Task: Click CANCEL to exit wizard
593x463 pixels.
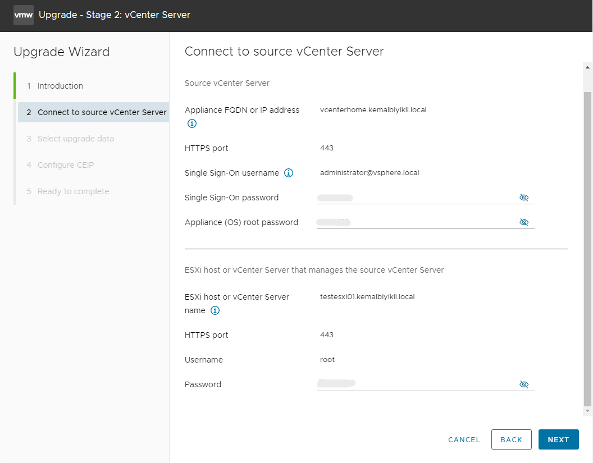Action: pyautogui.click(x=464, y=439)
